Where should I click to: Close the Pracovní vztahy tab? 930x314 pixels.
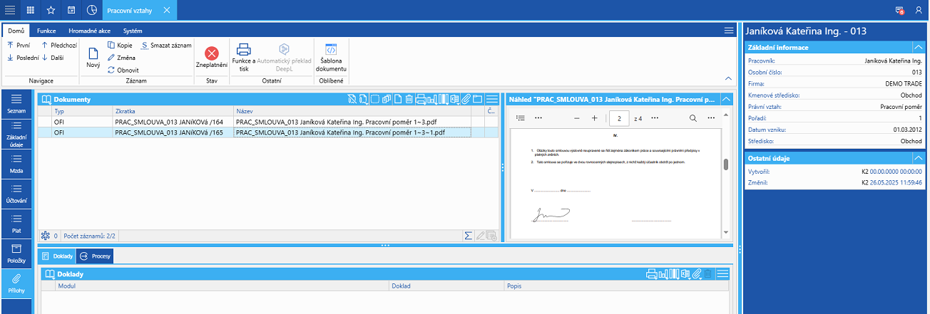pyautogui.click(x=165, y=10)
